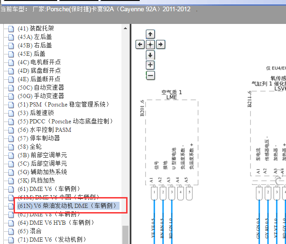
Task: Pan the wiring diagram left
Action: pos(140,45)
